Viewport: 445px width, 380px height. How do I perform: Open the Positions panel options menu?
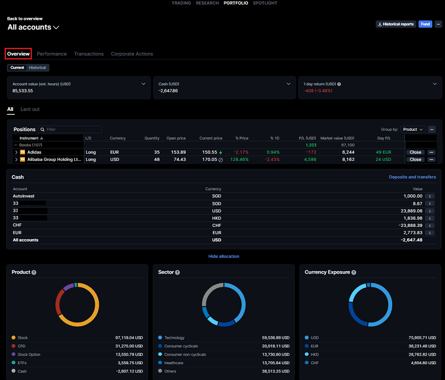(x=432, y=129)
